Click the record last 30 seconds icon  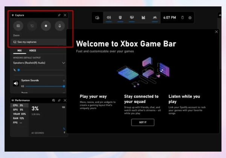tap(32, 26)
